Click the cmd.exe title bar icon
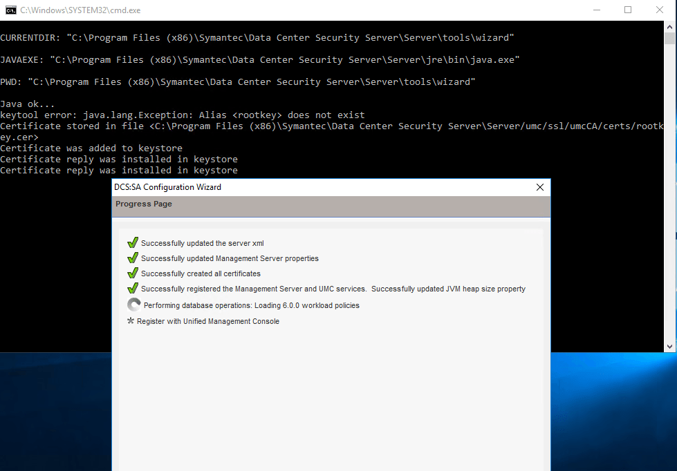The height and width of the screenshot is (471, 677). click(x=11, y=10)
